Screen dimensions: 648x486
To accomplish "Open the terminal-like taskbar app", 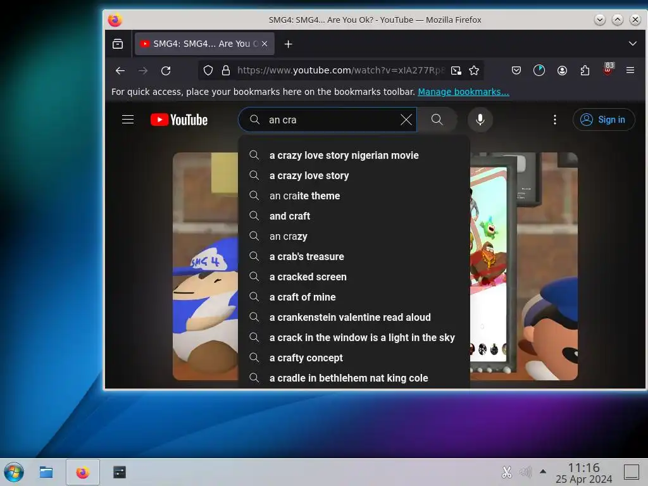I will coord(120,472).
